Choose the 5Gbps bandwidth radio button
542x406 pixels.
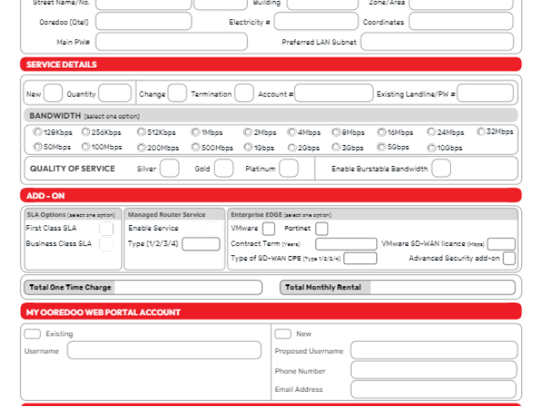(x=381, y=148)
